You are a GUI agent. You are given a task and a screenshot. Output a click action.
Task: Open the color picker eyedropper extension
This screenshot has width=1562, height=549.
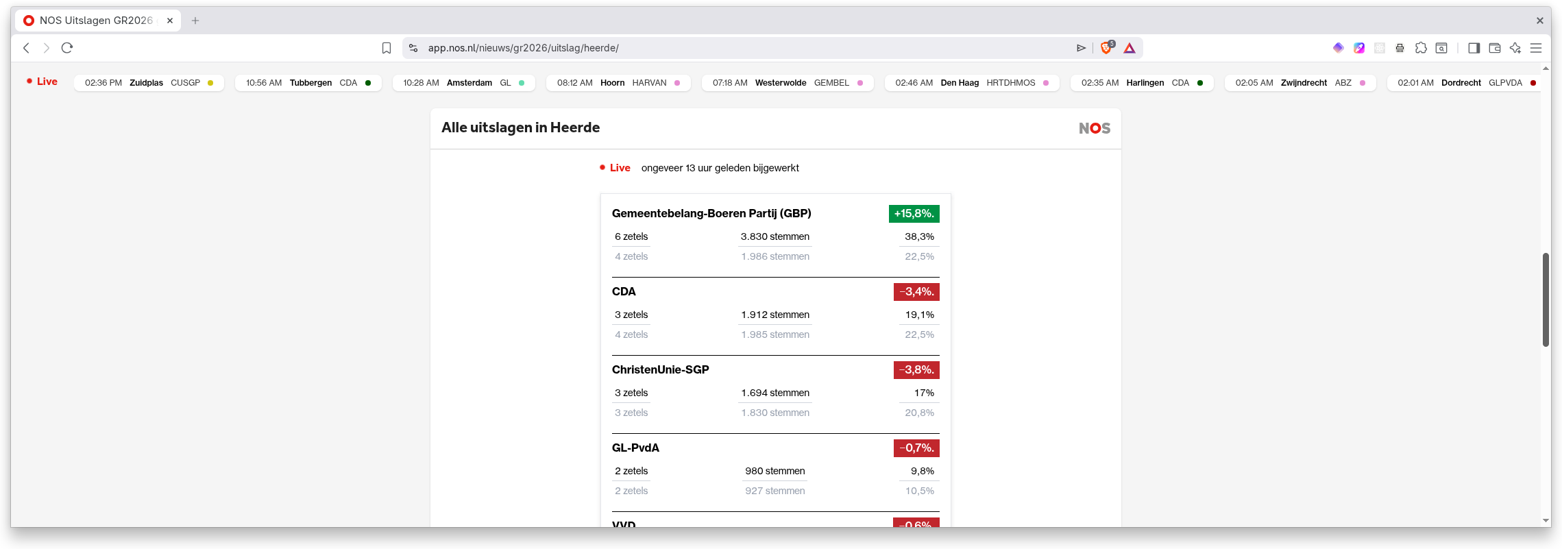1359,48
